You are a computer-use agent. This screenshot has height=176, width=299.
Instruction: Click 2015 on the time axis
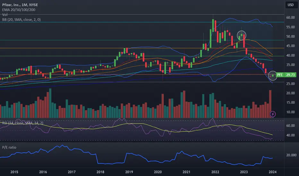14,172
